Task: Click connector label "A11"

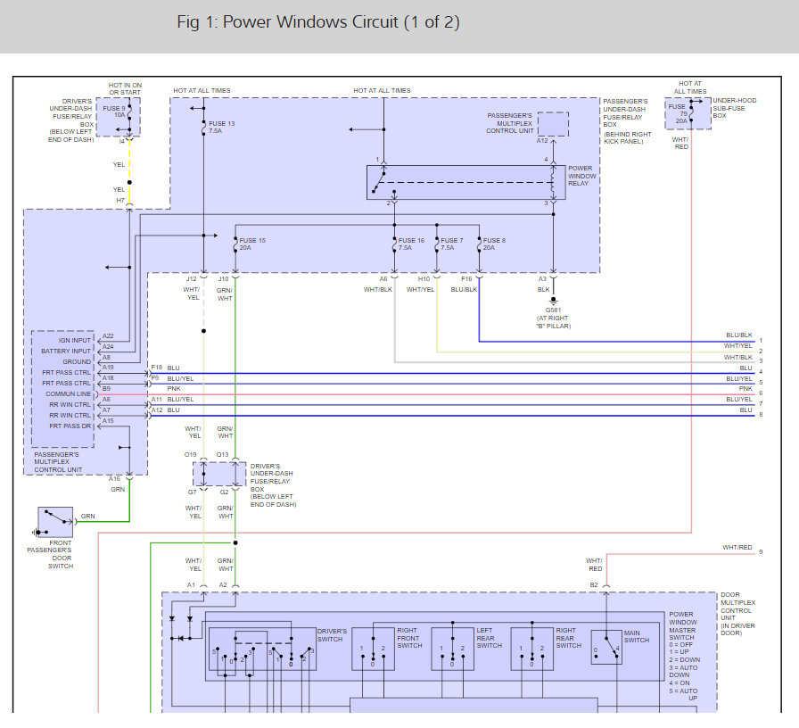Action: (156, 399)
